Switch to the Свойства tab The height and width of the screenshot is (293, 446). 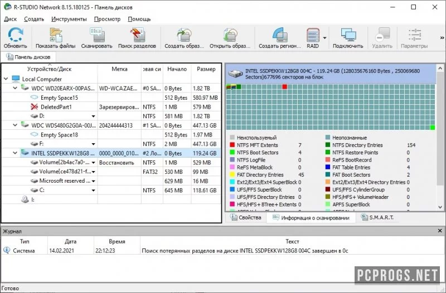246,217
